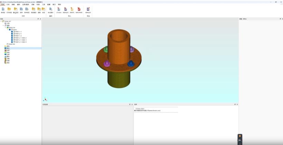Viewport: 283px width, 145px height.
Task: Click the ABAQUS import icon
Action: click(66, 9)
